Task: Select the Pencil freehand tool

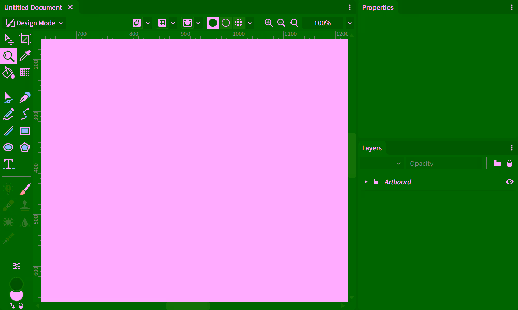Action: click(8, 114)
